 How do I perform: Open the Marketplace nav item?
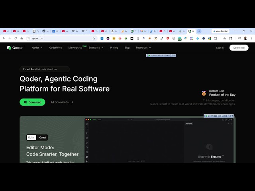75,48
